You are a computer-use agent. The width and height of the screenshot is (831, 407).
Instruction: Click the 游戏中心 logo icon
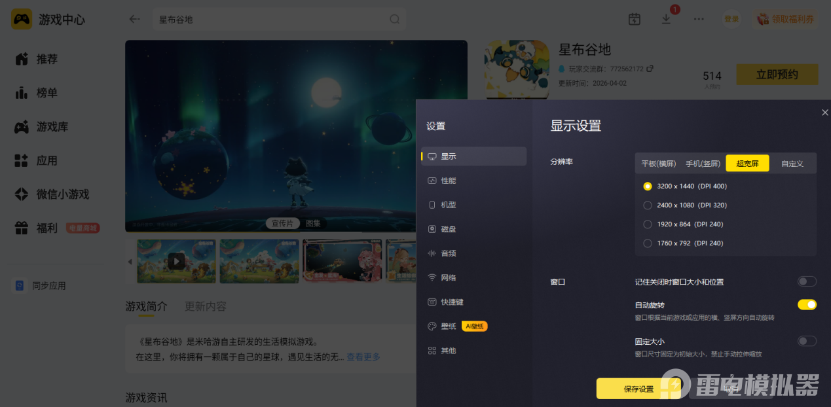[x=22, y=19]
